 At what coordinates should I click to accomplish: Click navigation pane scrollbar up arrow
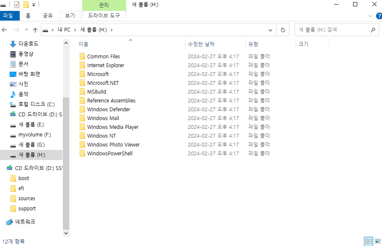click(66, 43)
